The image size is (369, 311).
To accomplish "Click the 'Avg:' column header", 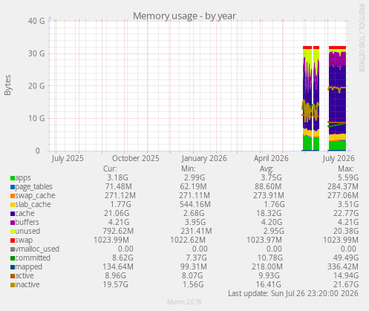I will (267, 168).
